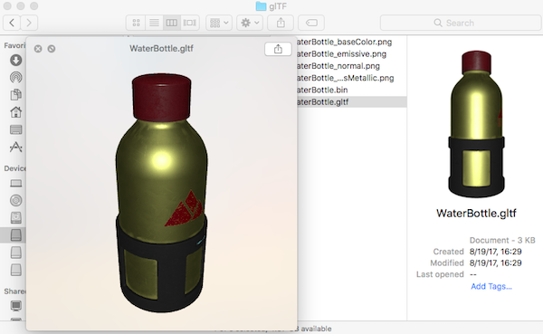This screenshot has width=543, height=334.
Task: Open the shared computer in sidebar
Action: coord(15,306)
